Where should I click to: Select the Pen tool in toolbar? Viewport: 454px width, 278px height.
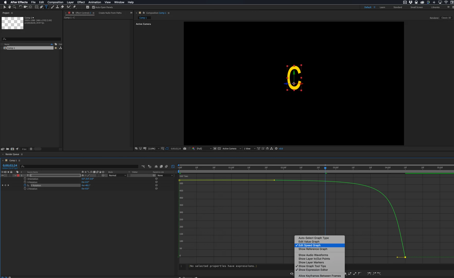(x=41, y=7)
